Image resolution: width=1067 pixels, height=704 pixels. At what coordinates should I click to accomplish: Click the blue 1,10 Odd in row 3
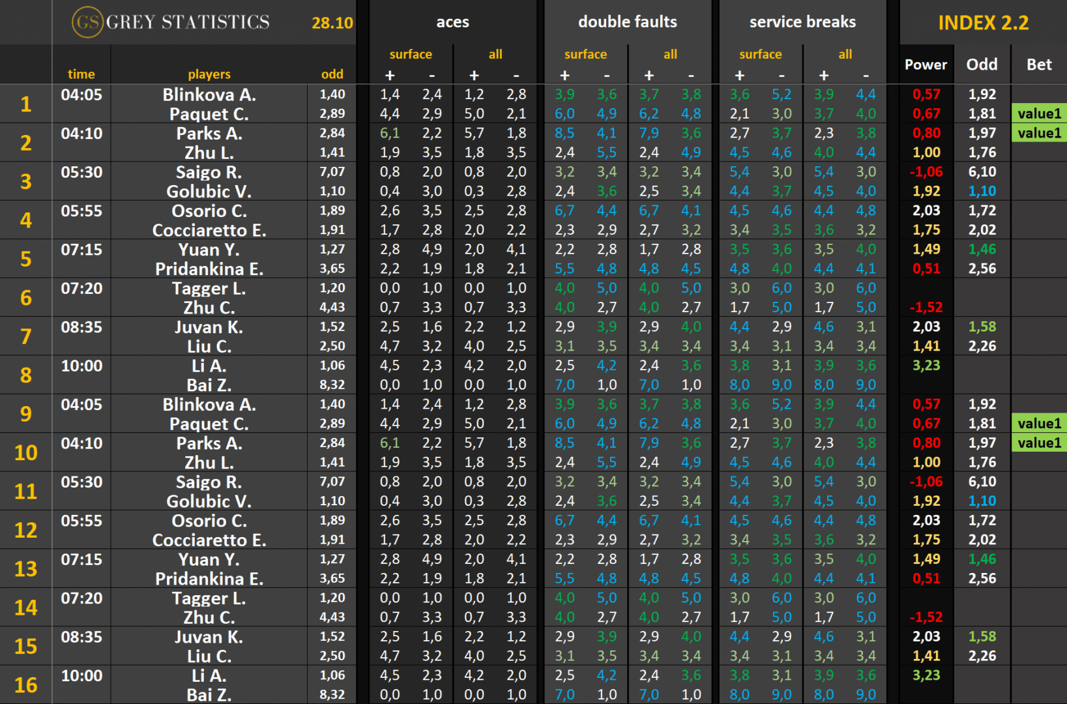tap(982, 191)
